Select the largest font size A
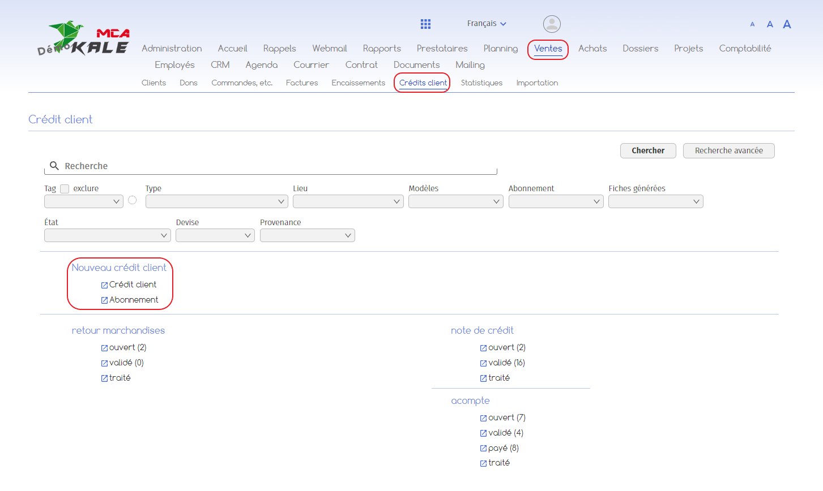Viewport: 823px width, 491px height. (x=787, y=24)
